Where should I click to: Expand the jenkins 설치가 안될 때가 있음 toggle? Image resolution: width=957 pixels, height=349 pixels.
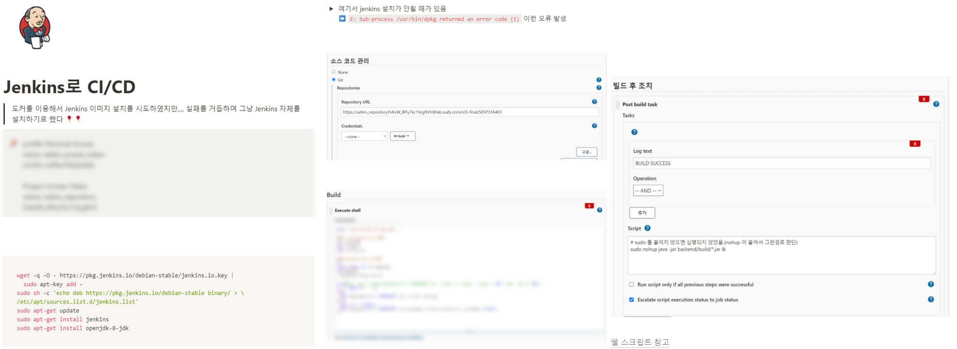[x=331, y=9]
